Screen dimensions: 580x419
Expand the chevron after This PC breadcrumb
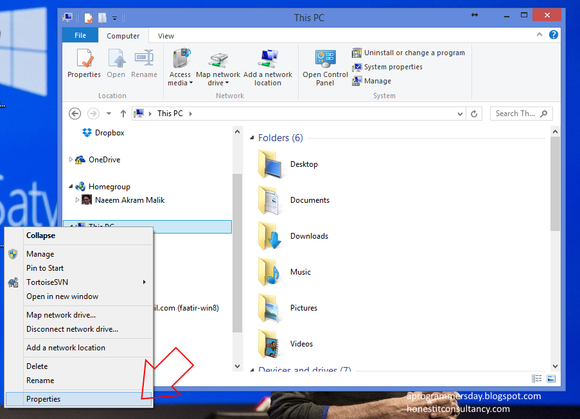tap(191, 114)
